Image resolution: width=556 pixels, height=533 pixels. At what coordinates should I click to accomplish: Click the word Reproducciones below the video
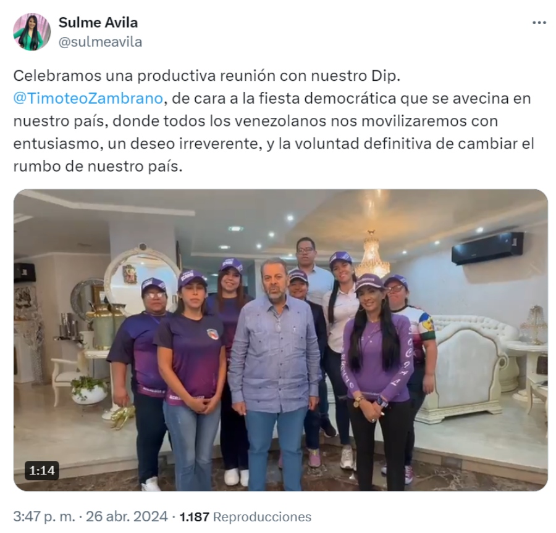pyautogui.click(x=262, y=517)
